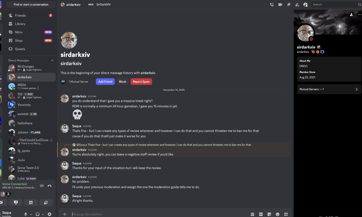Add friends to this DM
The height and width of the screenshot is (217, 362).
pos(297,5)
